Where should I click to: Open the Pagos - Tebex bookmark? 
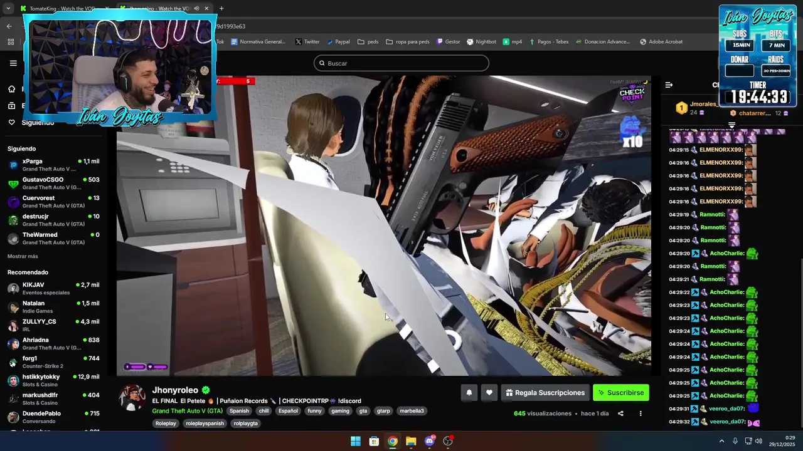click(549, 42)
